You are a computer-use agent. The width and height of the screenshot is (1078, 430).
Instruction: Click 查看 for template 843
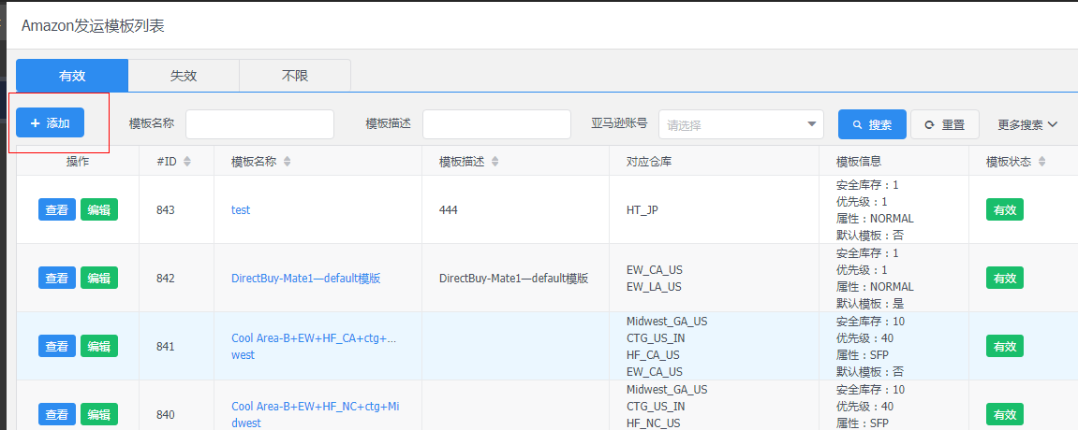[57, 209]
